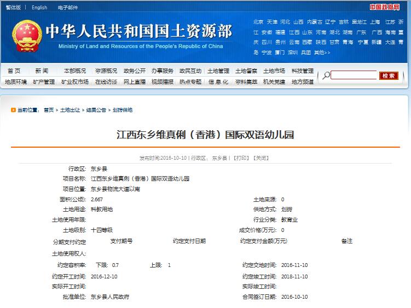Expand more regions via 其他>>
The width and height of the screenshot is (411, 308).
point(322,53)
